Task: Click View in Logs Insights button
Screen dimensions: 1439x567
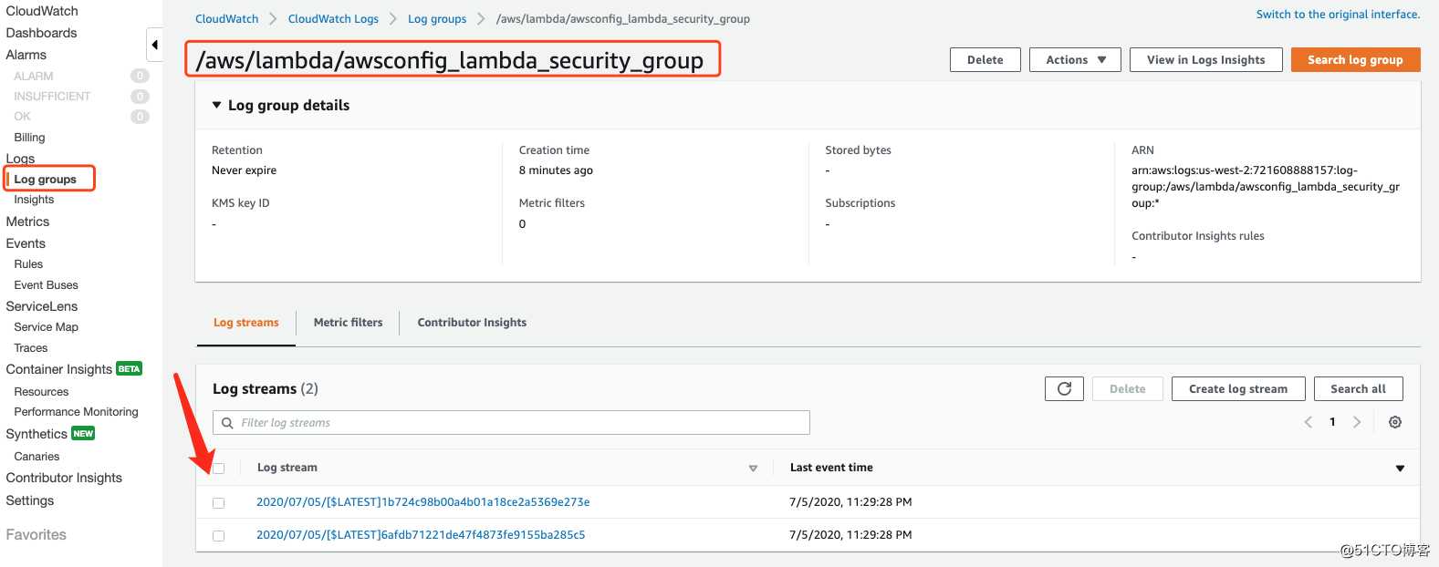Action: click(x=1206, y=60)
